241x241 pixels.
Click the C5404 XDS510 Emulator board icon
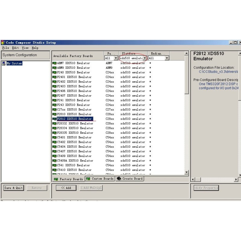[55, 147]
